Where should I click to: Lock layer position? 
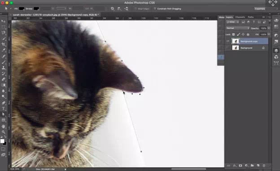[243, 35]
